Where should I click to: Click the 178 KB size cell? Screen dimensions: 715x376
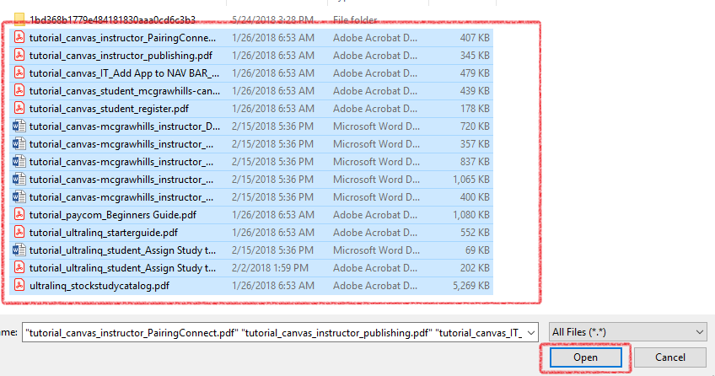coord(475,109)
